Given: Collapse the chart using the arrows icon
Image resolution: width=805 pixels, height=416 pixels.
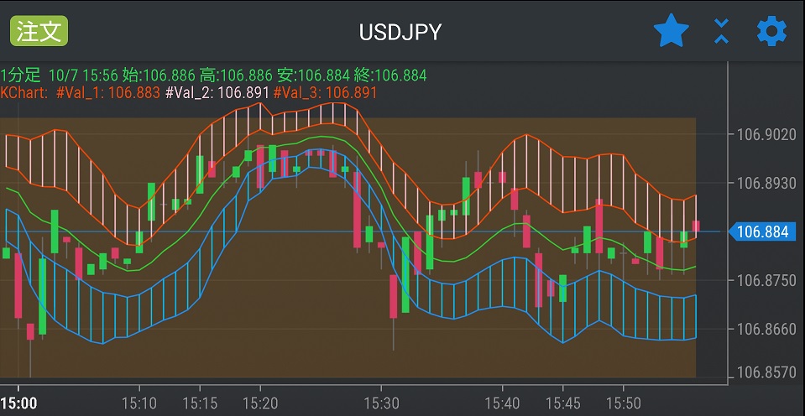Looking at the screenshot, I should pyautogui.click(x=721, y=31).
